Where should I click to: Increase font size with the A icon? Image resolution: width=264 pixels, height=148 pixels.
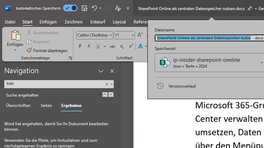140,35
